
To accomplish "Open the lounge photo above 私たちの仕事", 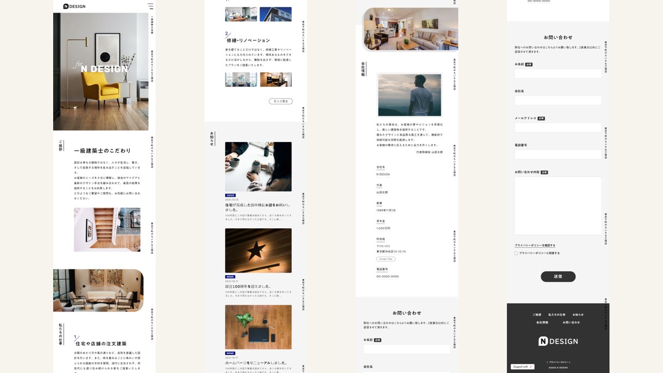I will (x=98, y=290).
